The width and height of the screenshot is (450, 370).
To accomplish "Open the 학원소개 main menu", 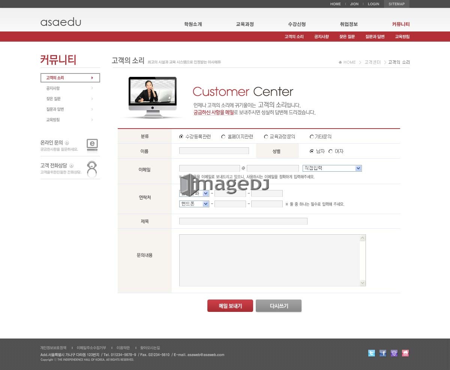I will coord(193,24).
